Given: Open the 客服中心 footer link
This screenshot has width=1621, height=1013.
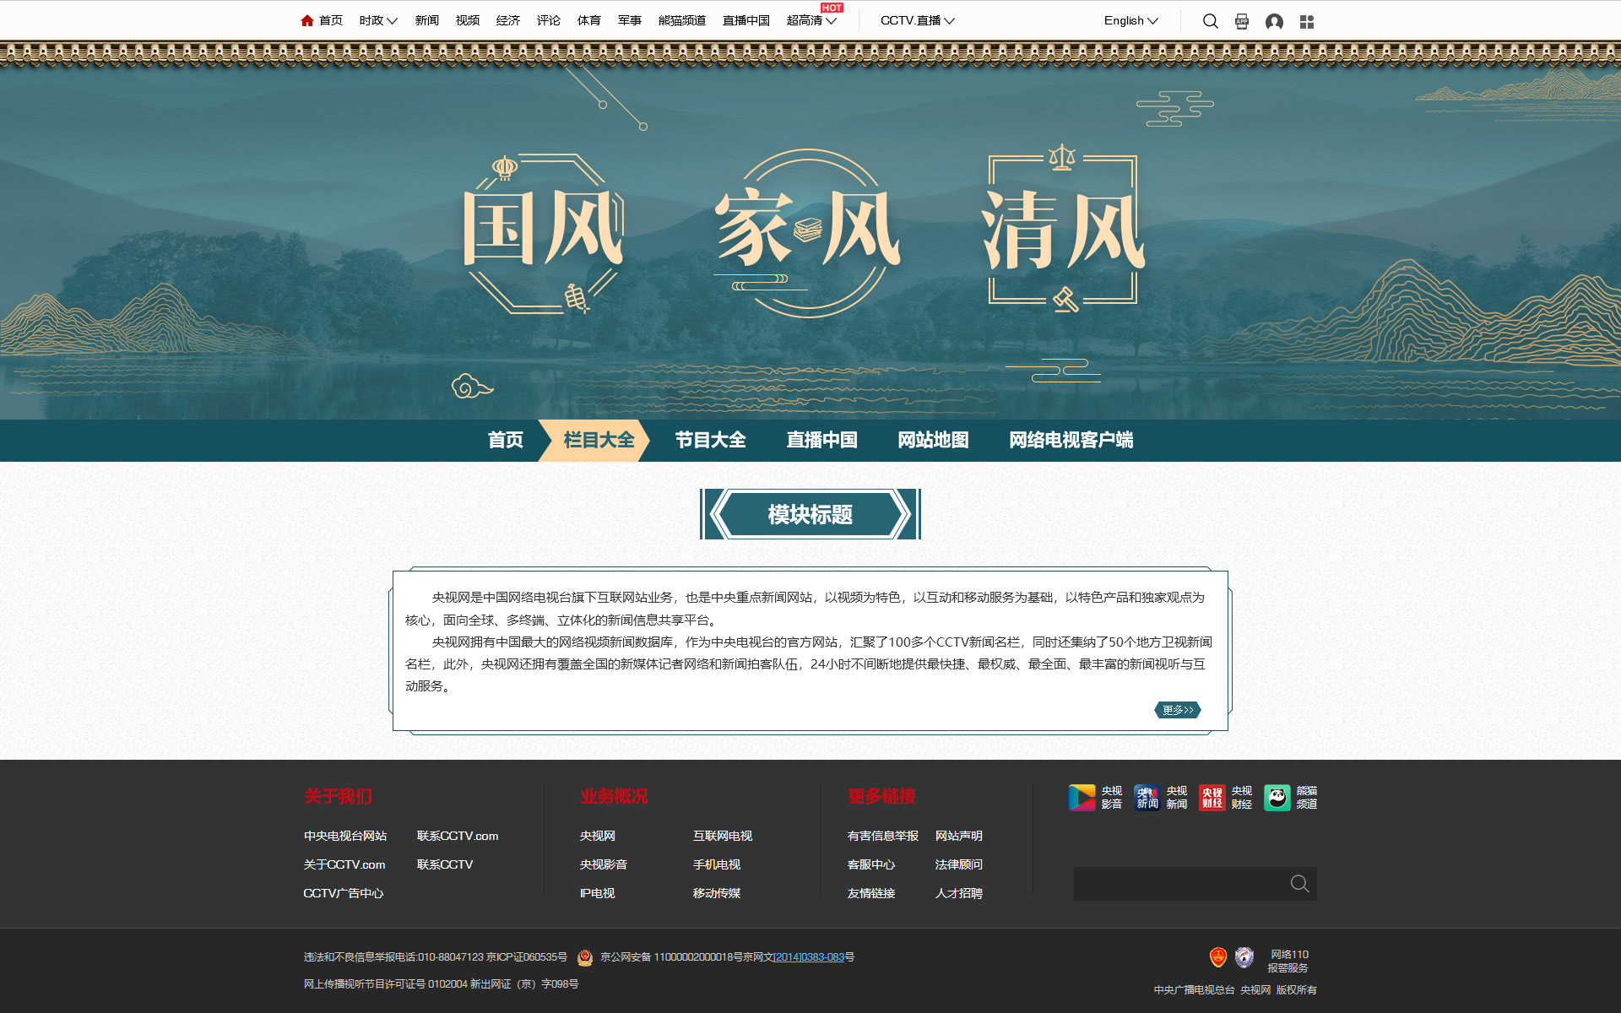Looking at the screenshot, I should pos(871,864).
